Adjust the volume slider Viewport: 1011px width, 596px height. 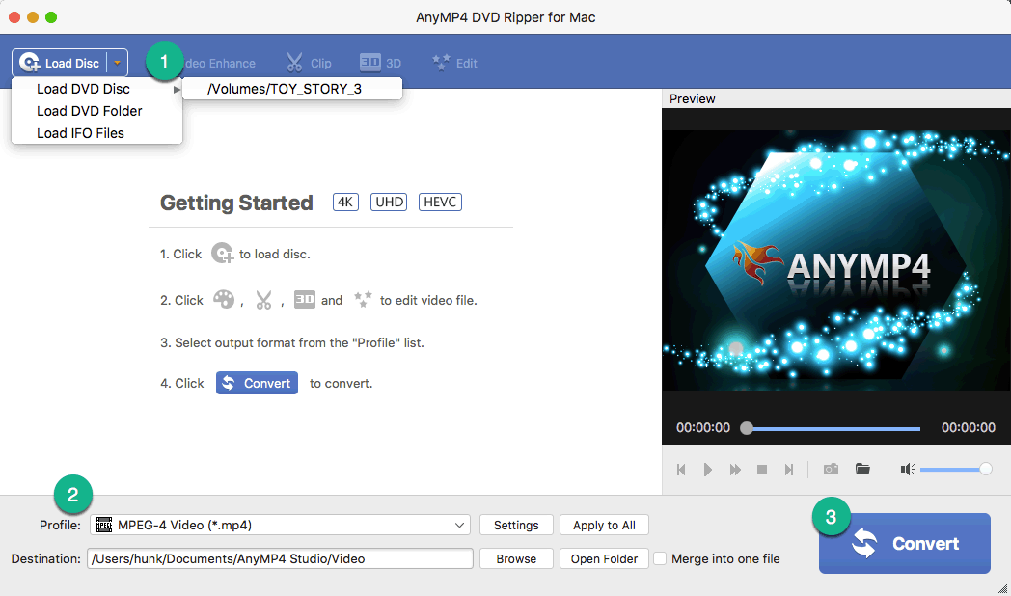click(956, 469)
